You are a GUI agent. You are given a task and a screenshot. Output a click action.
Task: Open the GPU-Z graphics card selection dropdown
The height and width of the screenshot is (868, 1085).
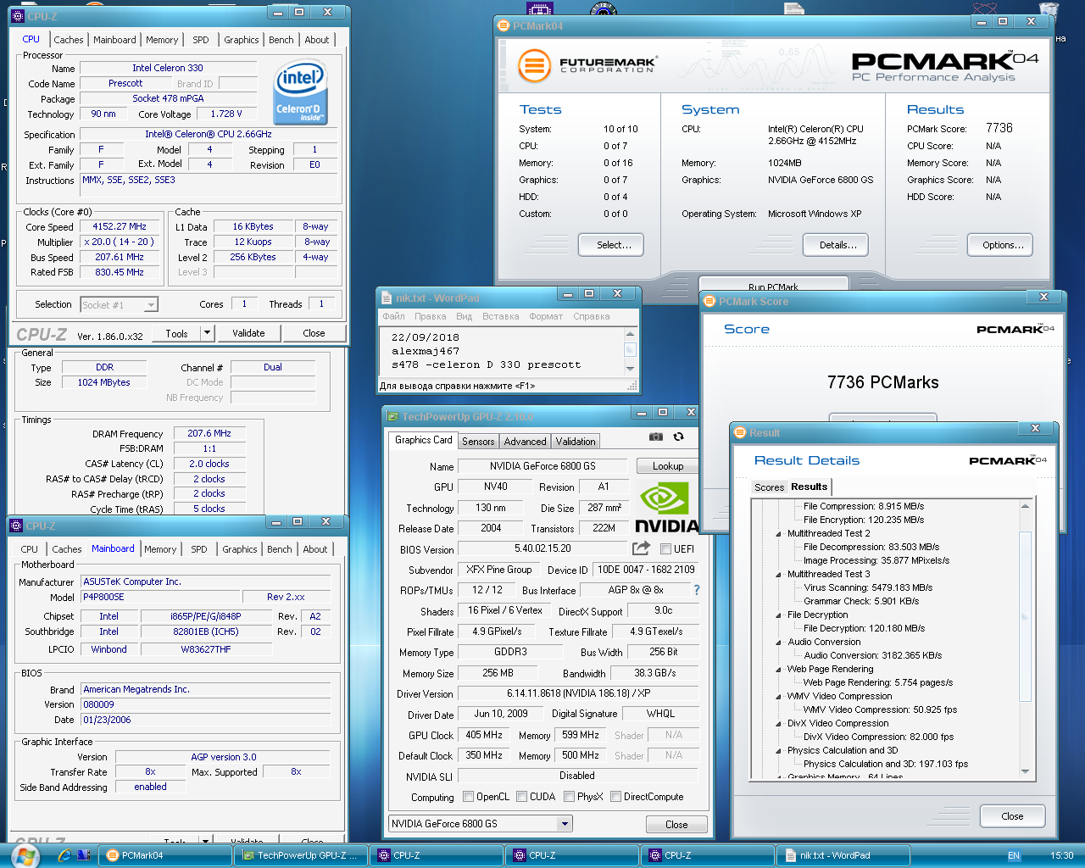tap(565, 823)
